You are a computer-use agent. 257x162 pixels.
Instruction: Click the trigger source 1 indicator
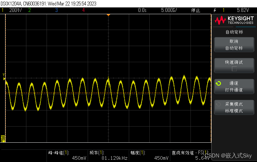224,10
